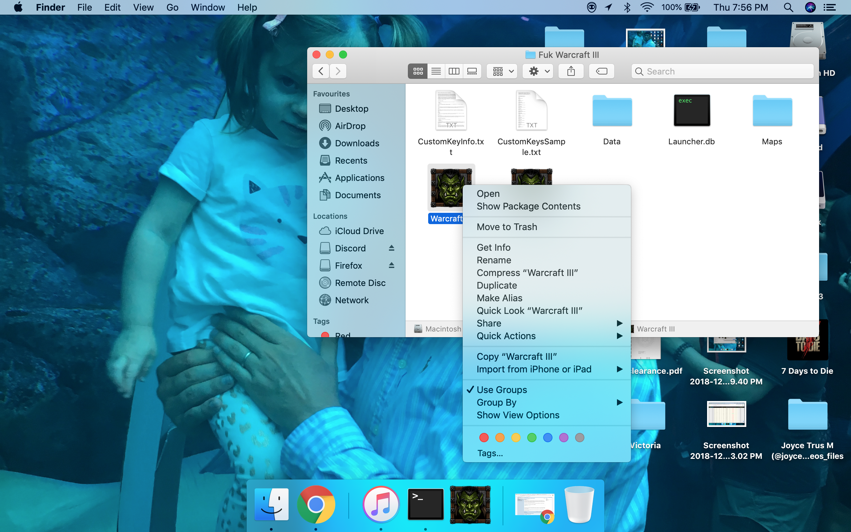Open Applications in sidebar
The width and height of the screenshot is (851, 532).
point(356,178)
